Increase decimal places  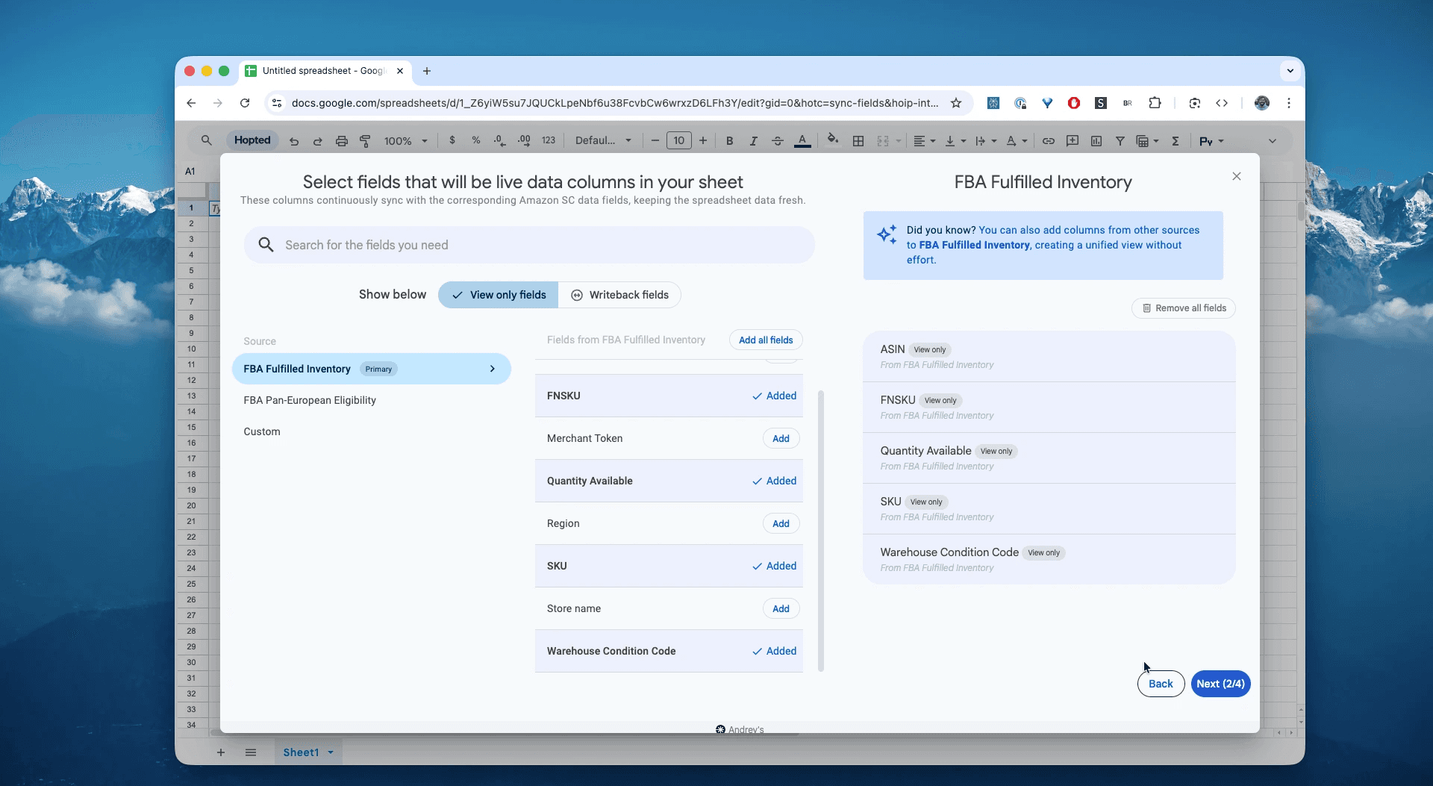coord(524,140)
